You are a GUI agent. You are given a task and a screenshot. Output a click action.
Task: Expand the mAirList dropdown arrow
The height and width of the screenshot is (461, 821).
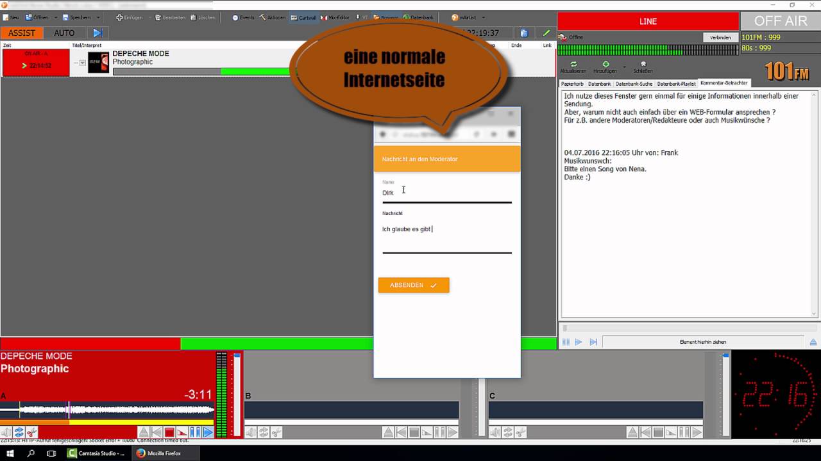coord(483,17)
